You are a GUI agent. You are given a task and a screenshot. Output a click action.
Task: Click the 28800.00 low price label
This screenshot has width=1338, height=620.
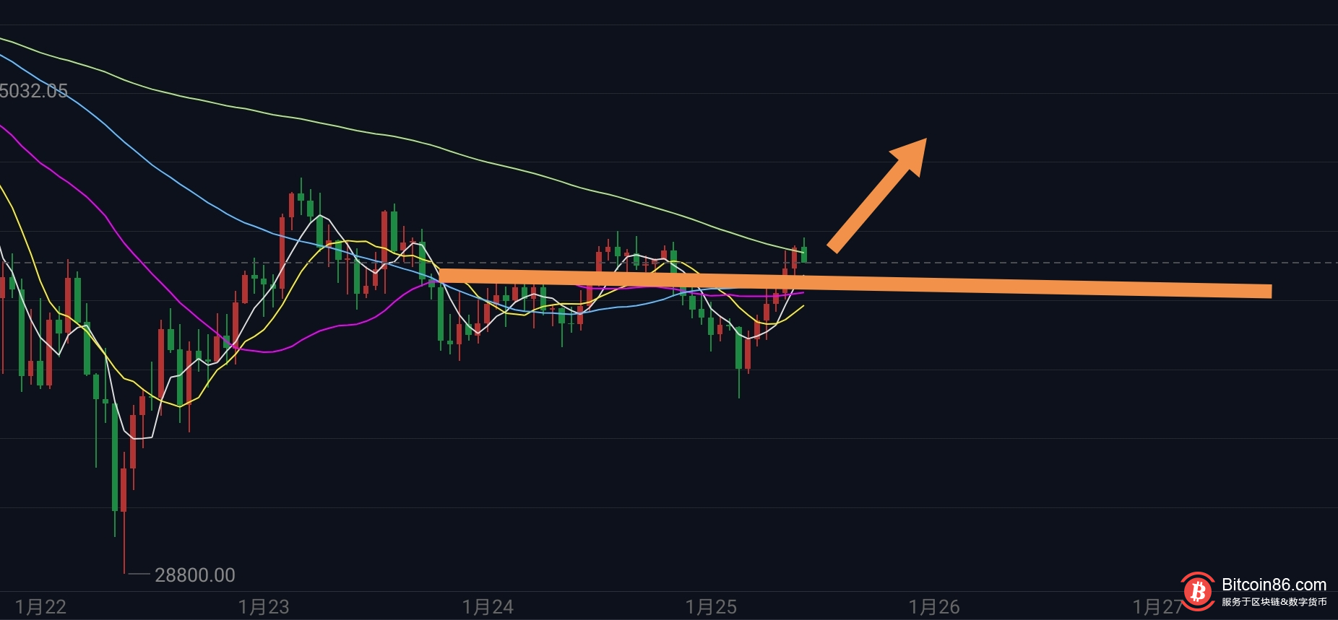195,575
